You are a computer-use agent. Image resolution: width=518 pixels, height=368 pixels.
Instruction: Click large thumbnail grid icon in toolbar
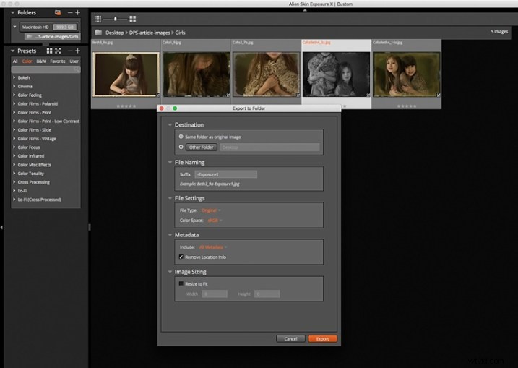click(132, 17)
